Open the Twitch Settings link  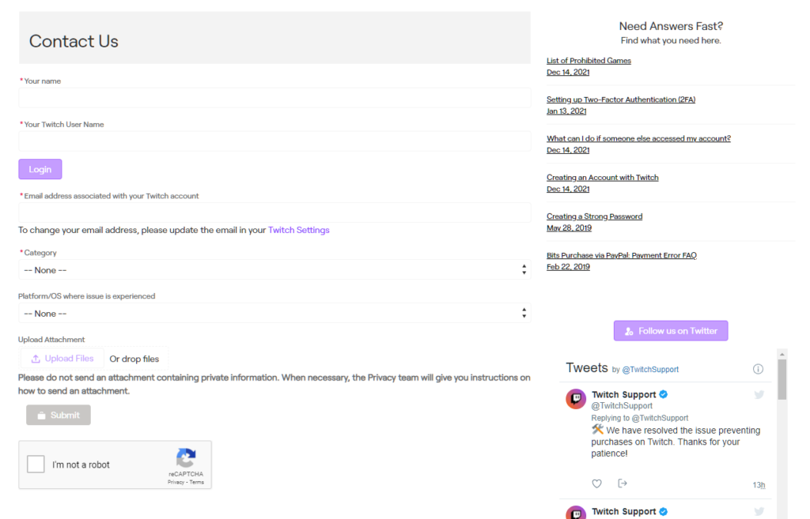[298, 230]
